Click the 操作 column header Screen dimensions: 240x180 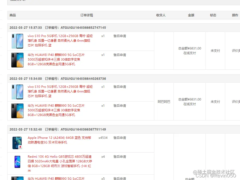[235, 15]
